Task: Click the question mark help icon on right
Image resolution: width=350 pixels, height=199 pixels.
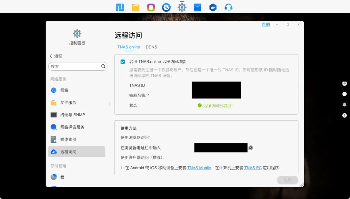Action: (344, 115)
